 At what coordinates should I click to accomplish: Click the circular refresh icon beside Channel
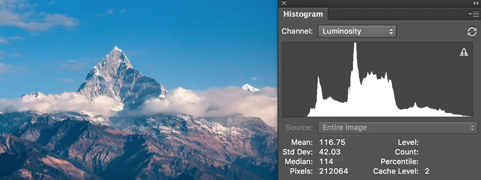[x=472, y=32]
